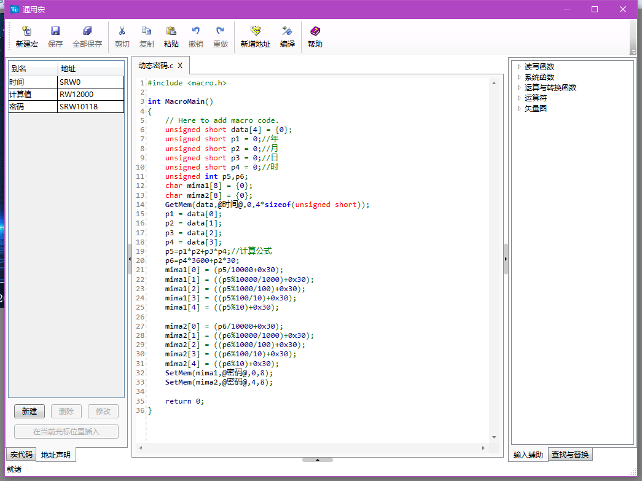
Task: Click the 别名 column header
Action: coord(33,68)
